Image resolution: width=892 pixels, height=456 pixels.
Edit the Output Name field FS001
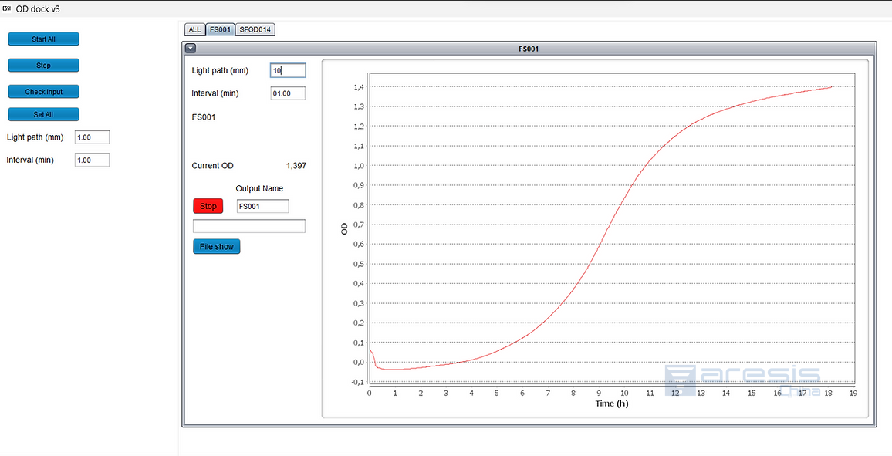[263, 206]
